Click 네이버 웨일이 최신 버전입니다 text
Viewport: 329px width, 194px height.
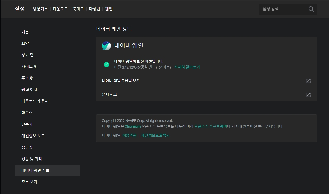[x=139, y=61]
